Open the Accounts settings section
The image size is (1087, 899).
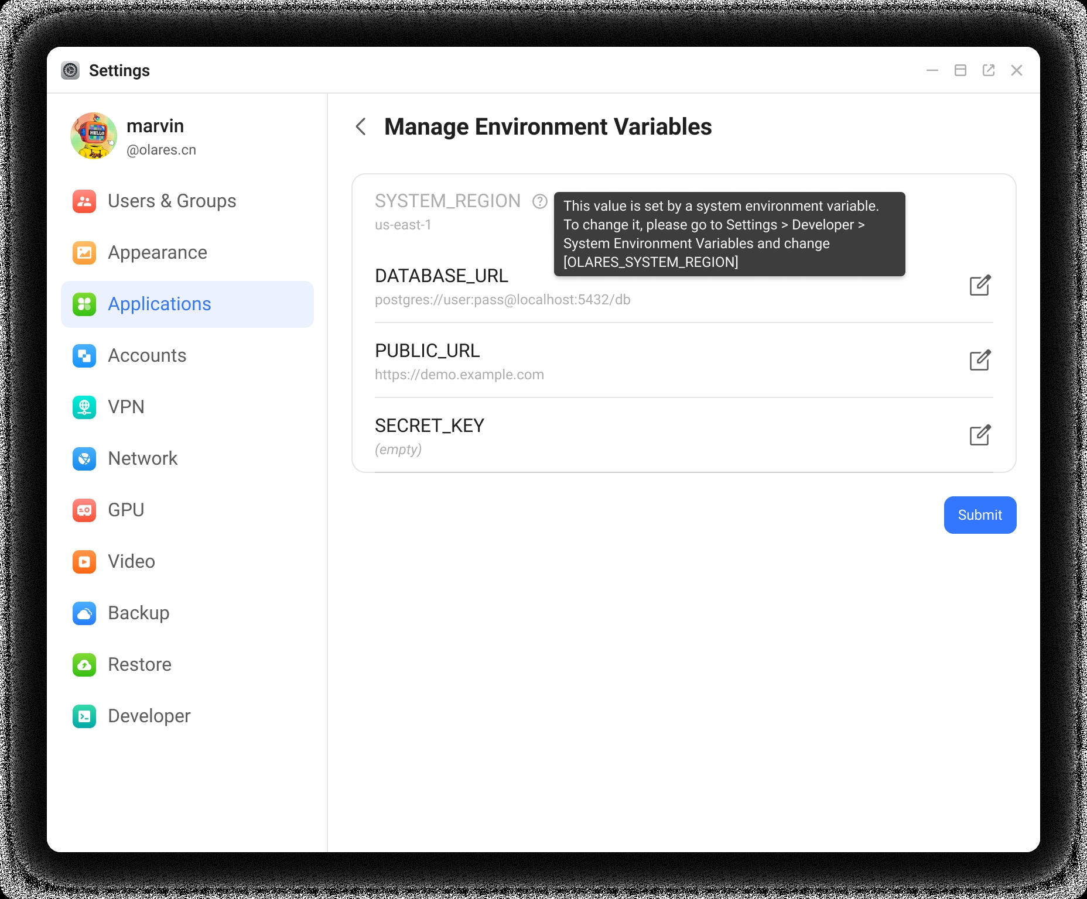point(84,356)
